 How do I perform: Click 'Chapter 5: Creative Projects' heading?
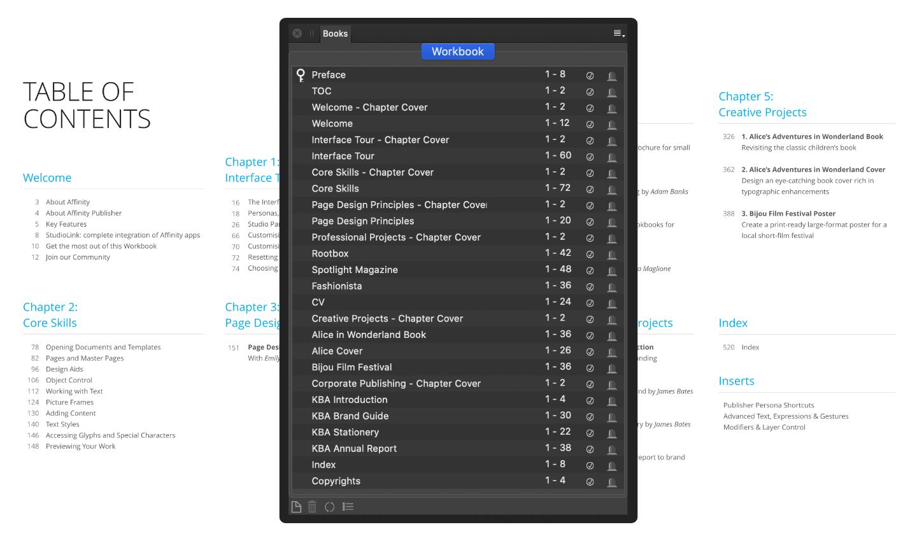[x=762, y=104]
